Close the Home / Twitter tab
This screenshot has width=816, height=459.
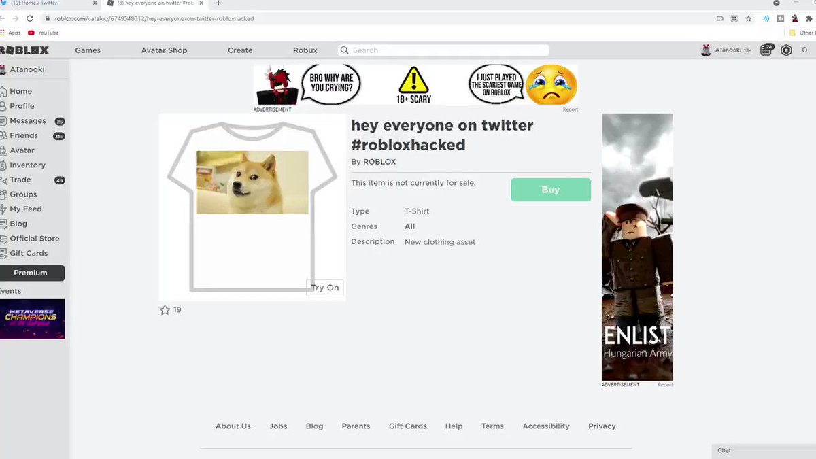pyautogui.click(x=95, y=3)
